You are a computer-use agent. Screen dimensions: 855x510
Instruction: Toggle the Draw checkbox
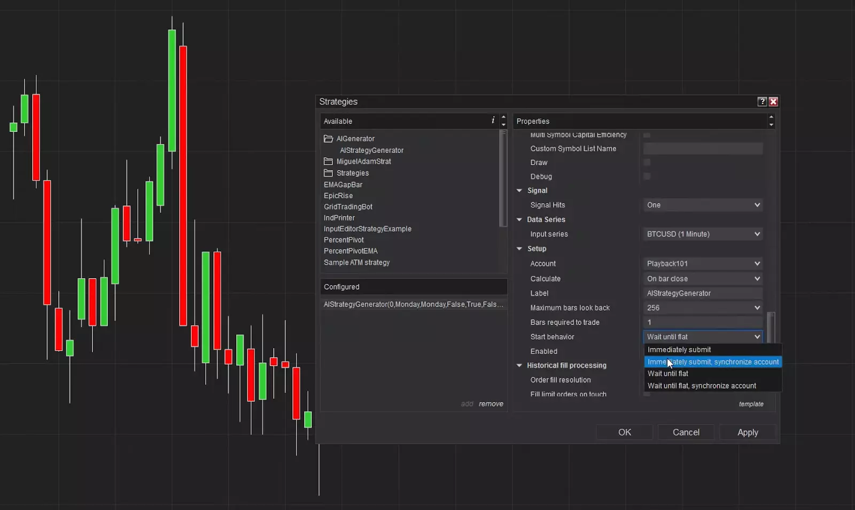click(x=647, y=163)
